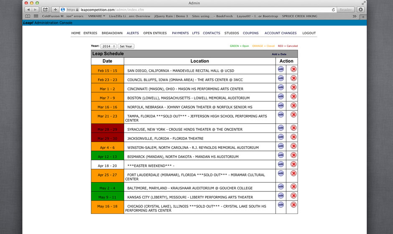
Task: Go to the HOME menu item
Action: coord(76,33)
